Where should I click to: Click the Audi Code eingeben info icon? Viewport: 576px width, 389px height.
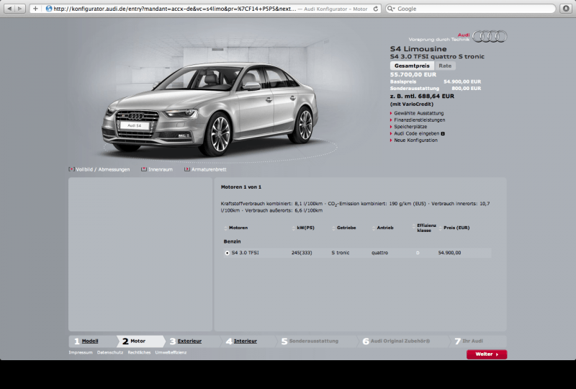(x=443, y=133)
